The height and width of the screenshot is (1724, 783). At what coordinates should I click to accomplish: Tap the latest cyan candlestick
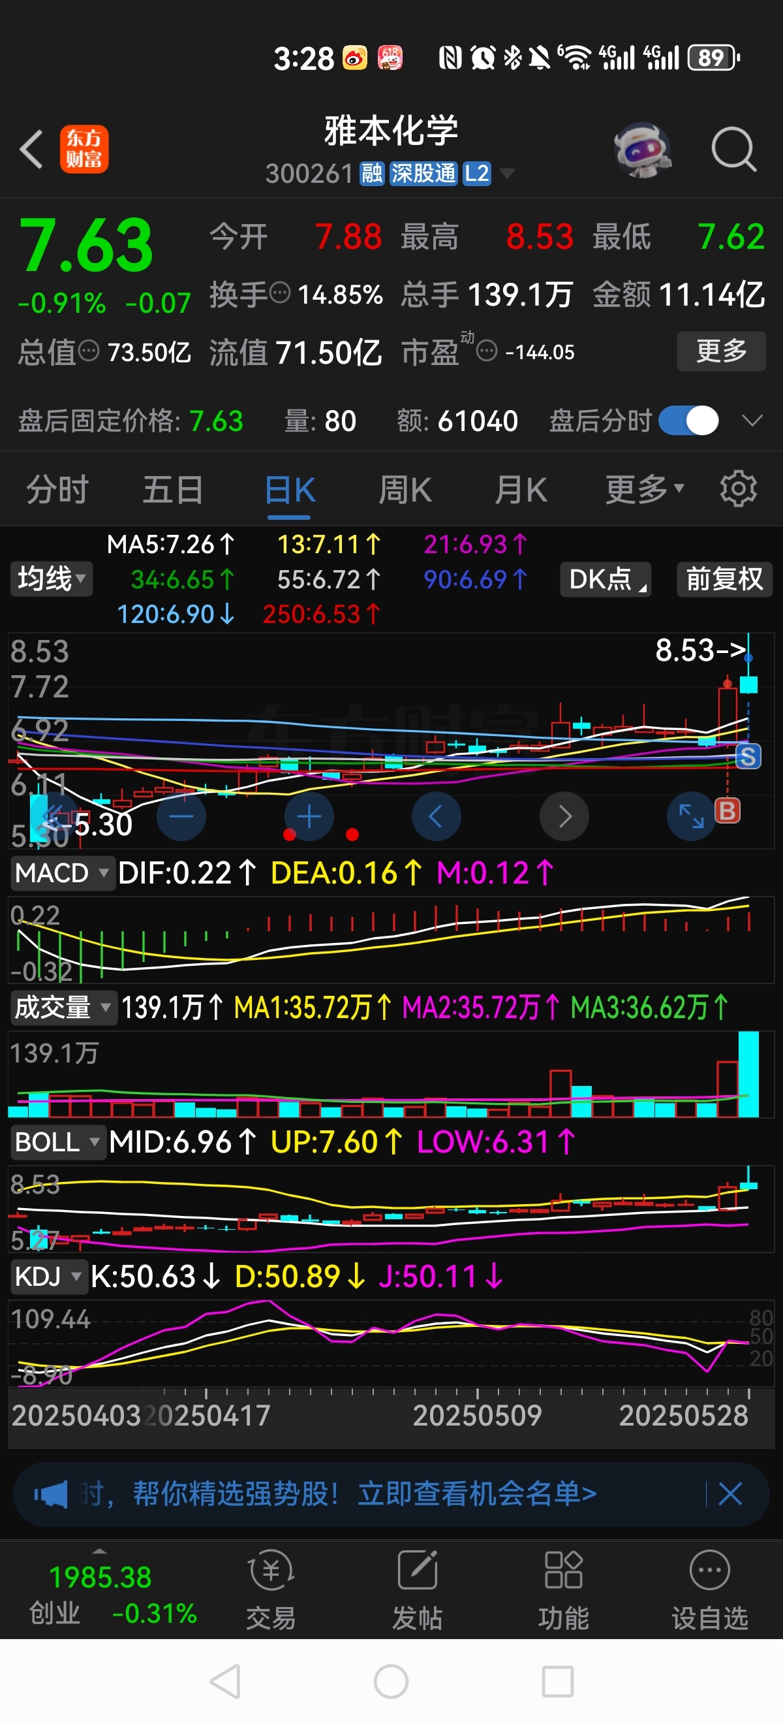coord(749,684)
